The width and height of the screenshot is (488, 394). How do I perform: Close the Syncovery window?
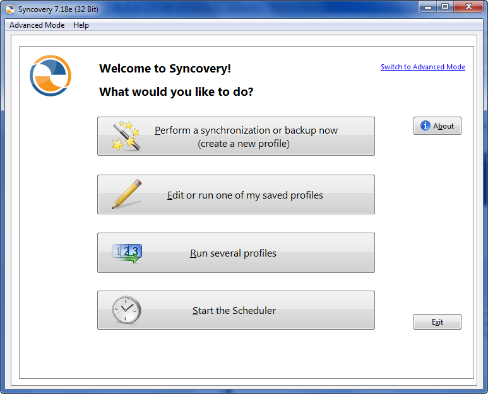click(x=468, y=7)
